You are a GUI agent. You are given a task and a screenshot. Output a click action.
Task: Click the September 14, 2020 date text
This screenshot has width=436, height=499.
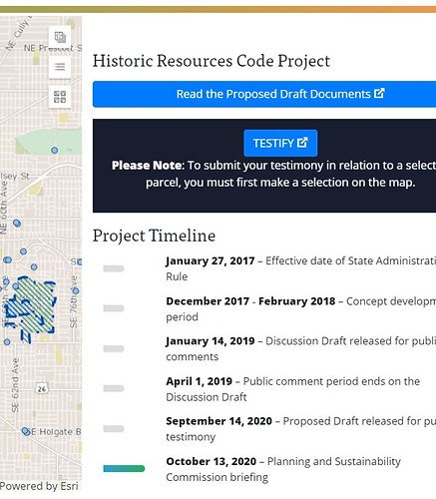click(218, 421)
